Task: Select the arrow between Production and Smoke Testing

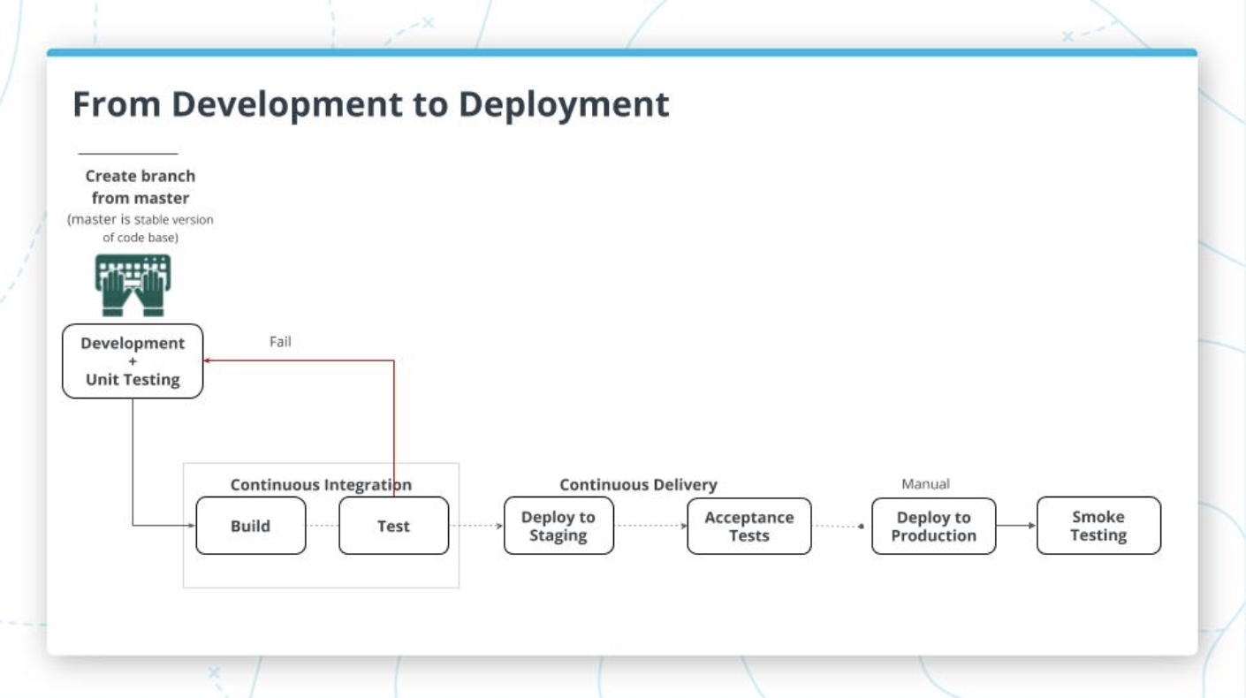Action: tap(1015, 526)
